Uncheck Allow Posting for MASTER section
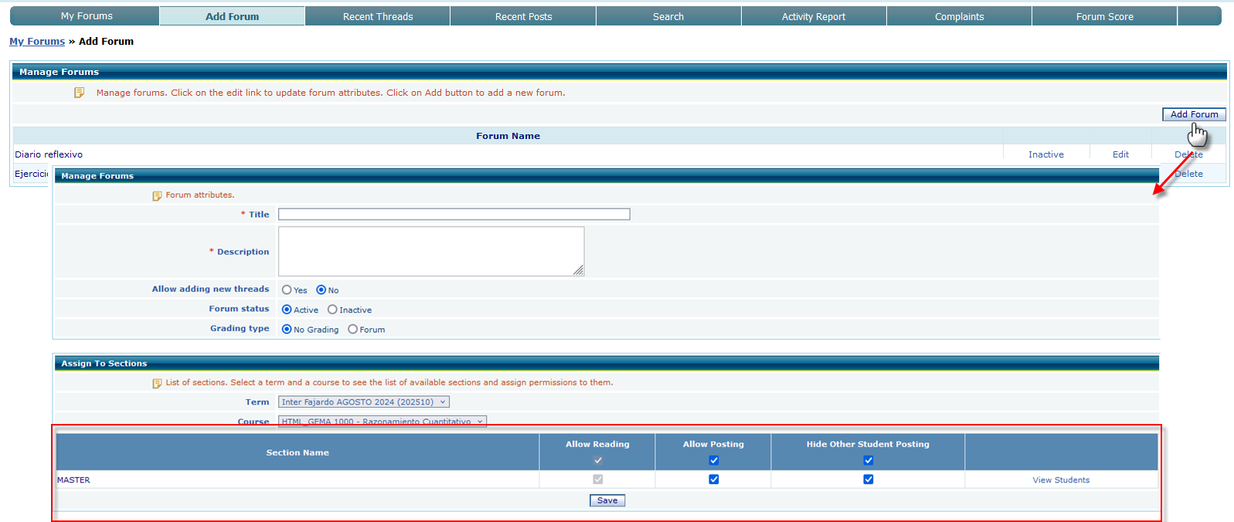The width and height of the screenshot is (1234, 522). [713, 480]
